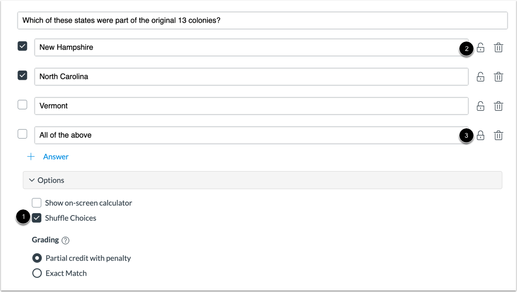Uncheck New Hampshire as correct answer
Image resolution: width=517 pixels, height=292 pixels.
click(x=22, y=46)
